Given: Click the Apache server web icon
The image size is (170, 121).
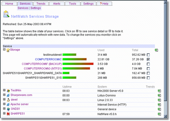Looking at the screenshot, I should click(8, 104).
